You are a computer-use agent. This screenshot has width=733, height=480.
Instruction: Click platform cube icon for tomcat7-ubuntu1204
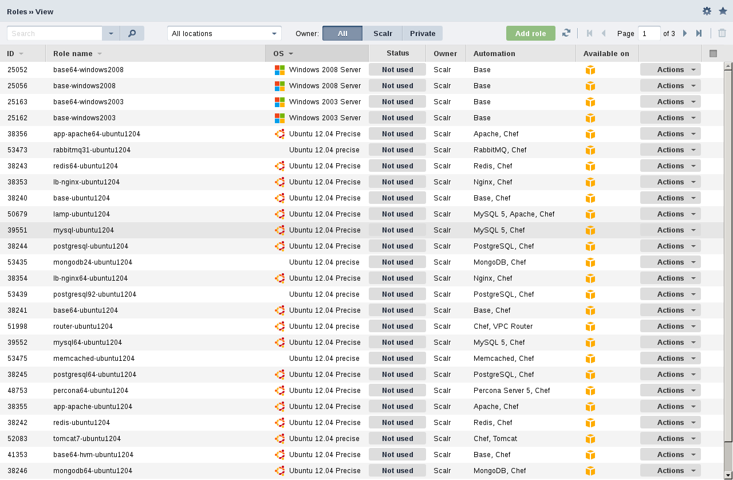[x=590, y=439]
